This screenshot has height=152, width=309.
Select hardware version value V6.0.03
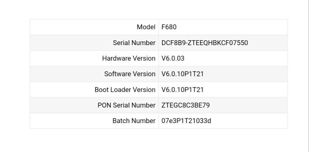[x=173, y=58]
